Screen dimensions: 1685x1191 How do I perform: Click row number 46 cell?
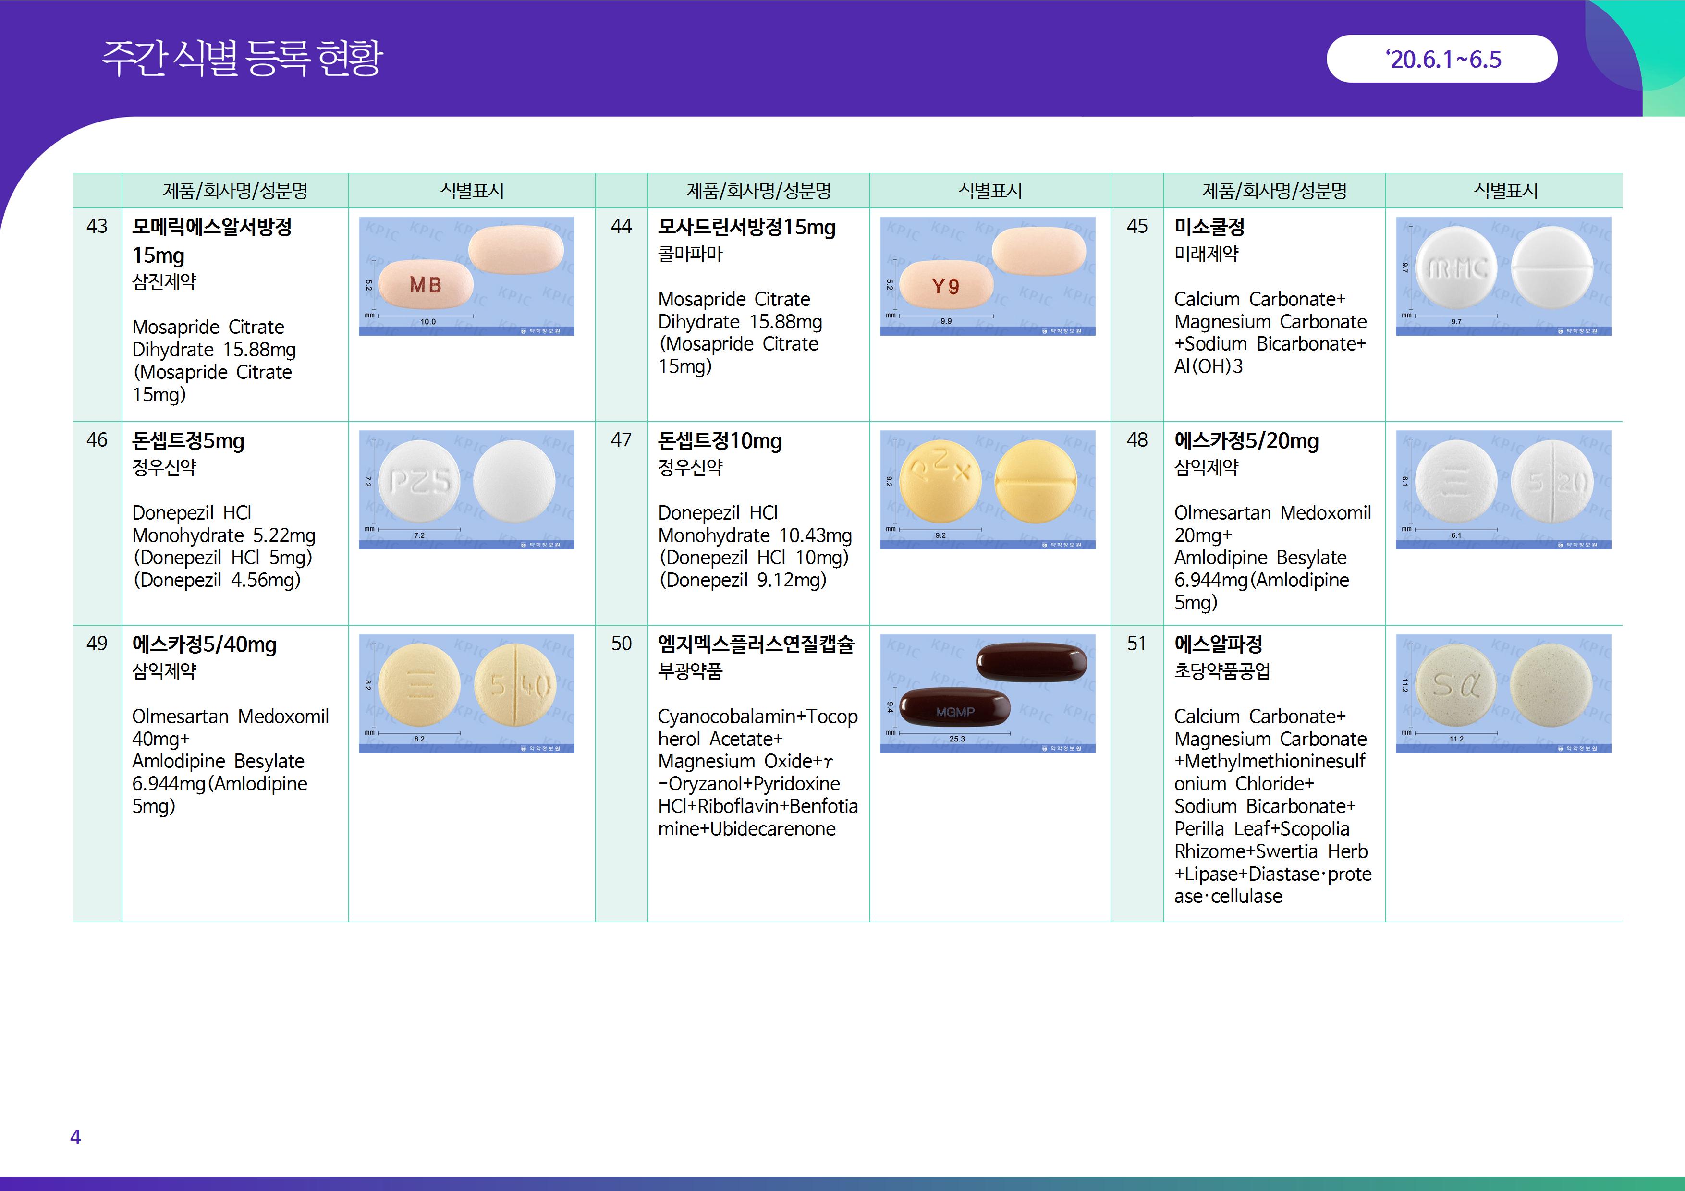point(97,440)
